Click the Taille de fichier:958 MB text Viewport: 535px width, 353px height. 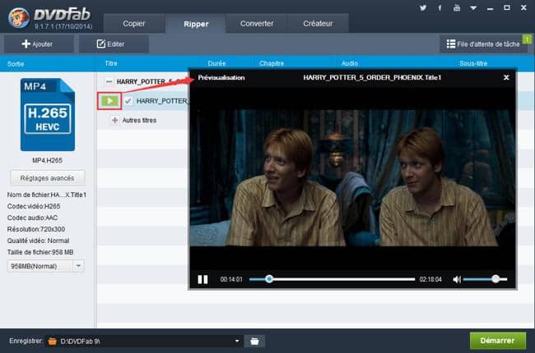40,252
